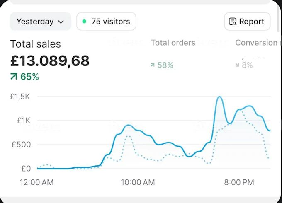Click the highest peak of the sales line
282x203 pixels.
pos(219,97)
